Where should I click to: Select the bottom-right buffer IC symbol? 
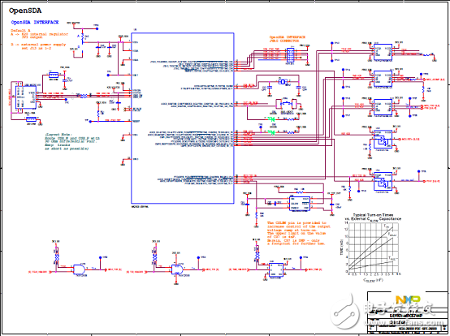[383, 181]
